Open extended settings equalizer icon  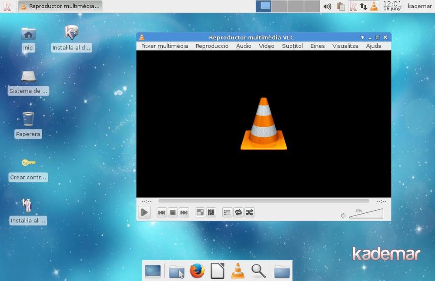pyautogui.click(x=211, y=212)
